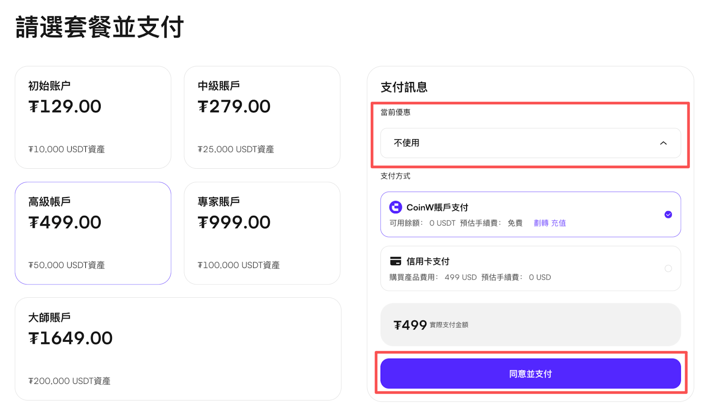
Task: Click the ₮50,000 USDT資產 label
Action: (67, 265)
